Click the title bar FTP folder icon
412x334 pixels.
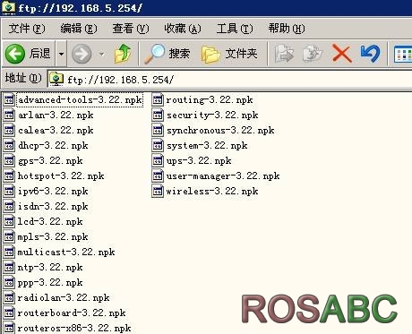pyautogui.click(x=8, y=7)
